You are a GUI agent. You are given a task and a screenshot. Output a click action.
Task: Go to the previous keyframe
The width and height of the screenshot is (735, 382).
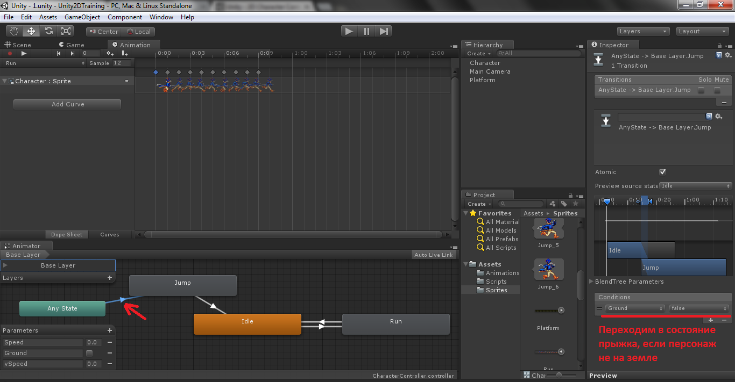(59, 53)
